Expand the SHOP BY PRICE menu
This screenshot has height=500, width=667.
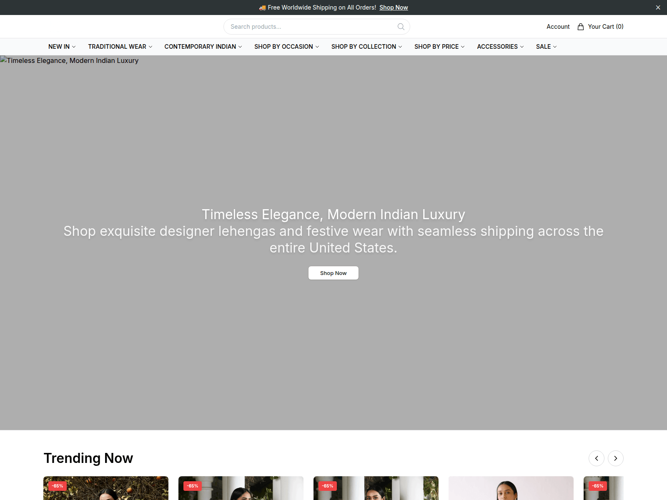click(x=439, y=47)
